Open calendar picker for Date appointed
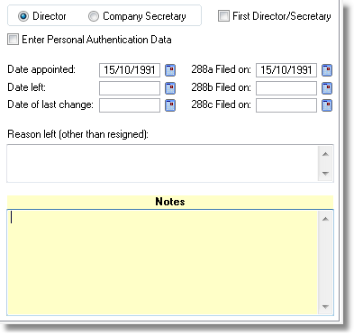Image resolution: width=354 pixels, height=335 pixels. coord(170,70)
